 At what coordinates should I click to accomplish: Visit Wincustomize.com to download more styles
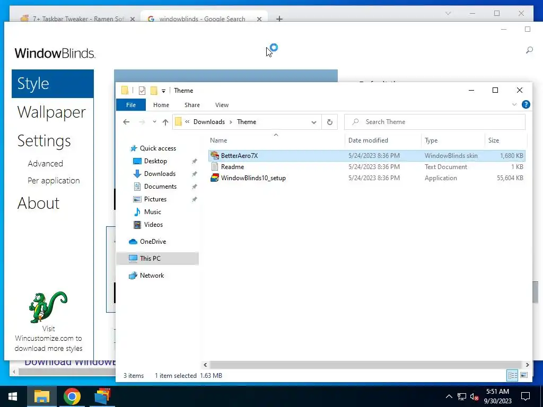48,339
